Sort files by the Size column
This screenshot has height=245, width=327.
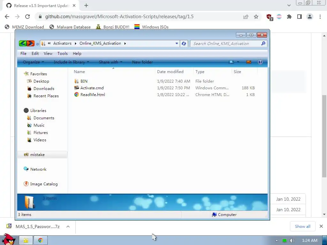pyautogui.click(x=244, y=71)
